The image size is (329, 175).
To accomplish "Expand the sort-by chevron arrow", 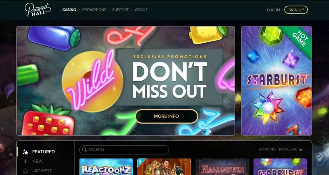I will click(x=301, y=150).
